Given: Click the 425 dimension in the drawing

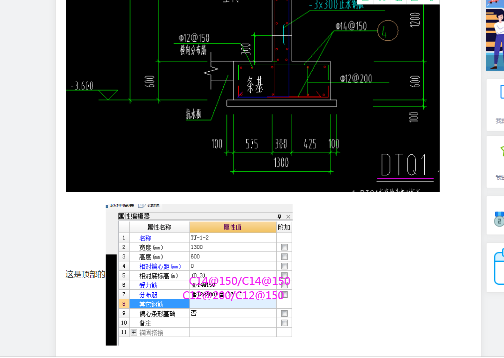Looking at the screenshot, I should click(310, 144).
